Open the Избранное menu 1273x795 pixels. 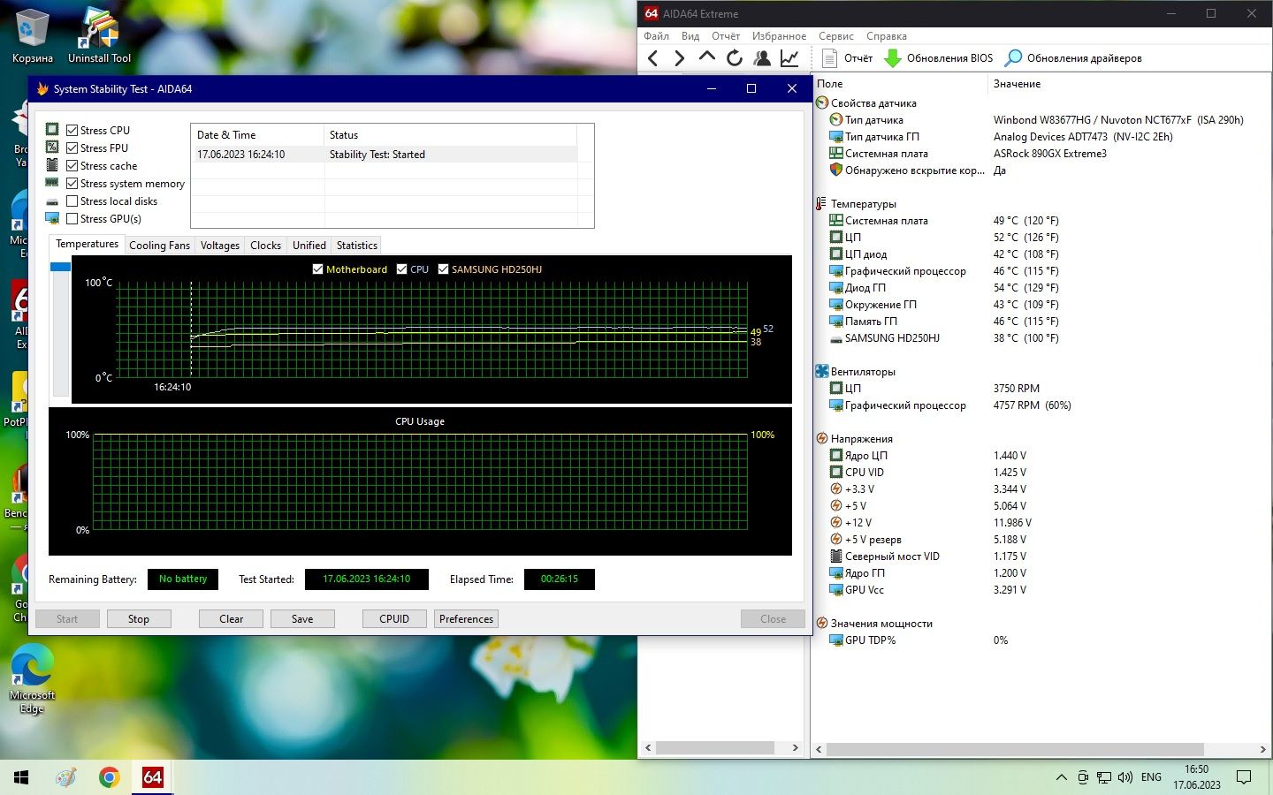[779, 36]
